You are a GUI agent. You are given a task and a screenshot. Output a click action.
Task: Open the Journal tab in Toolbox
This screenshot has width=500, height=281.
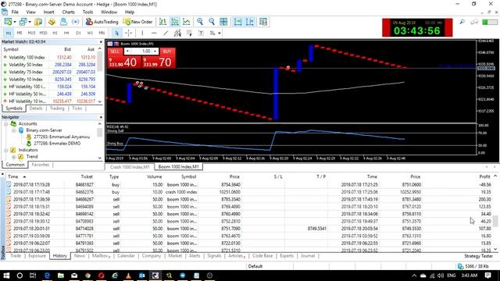coord(307,256)
